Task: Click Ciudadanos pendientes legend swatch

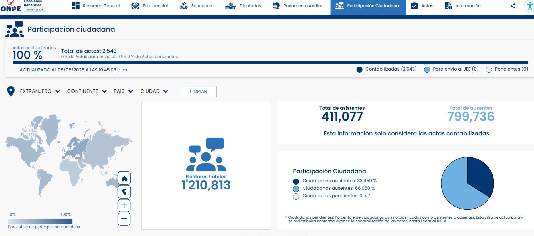Action: pyautogui.click(x=296, y=196)
